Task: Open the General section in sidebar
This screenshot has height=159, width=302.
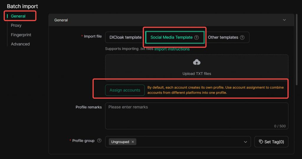Action: [x=18, y=16]
